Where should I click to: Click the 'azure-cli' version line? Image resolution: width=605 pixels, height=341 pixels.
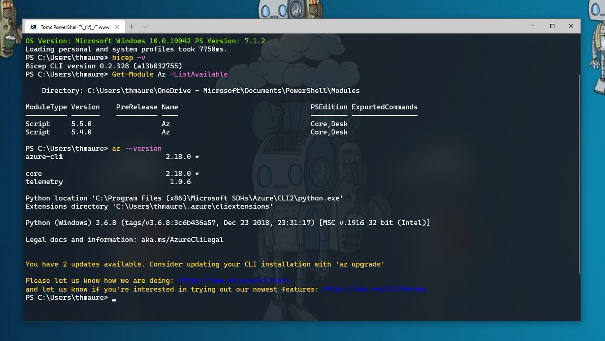pyautogui.click(x=112, y=157)
